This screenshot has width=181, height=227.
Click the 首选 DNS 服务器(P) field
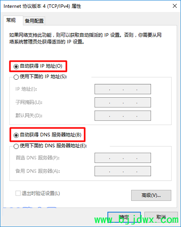[123, 158]
